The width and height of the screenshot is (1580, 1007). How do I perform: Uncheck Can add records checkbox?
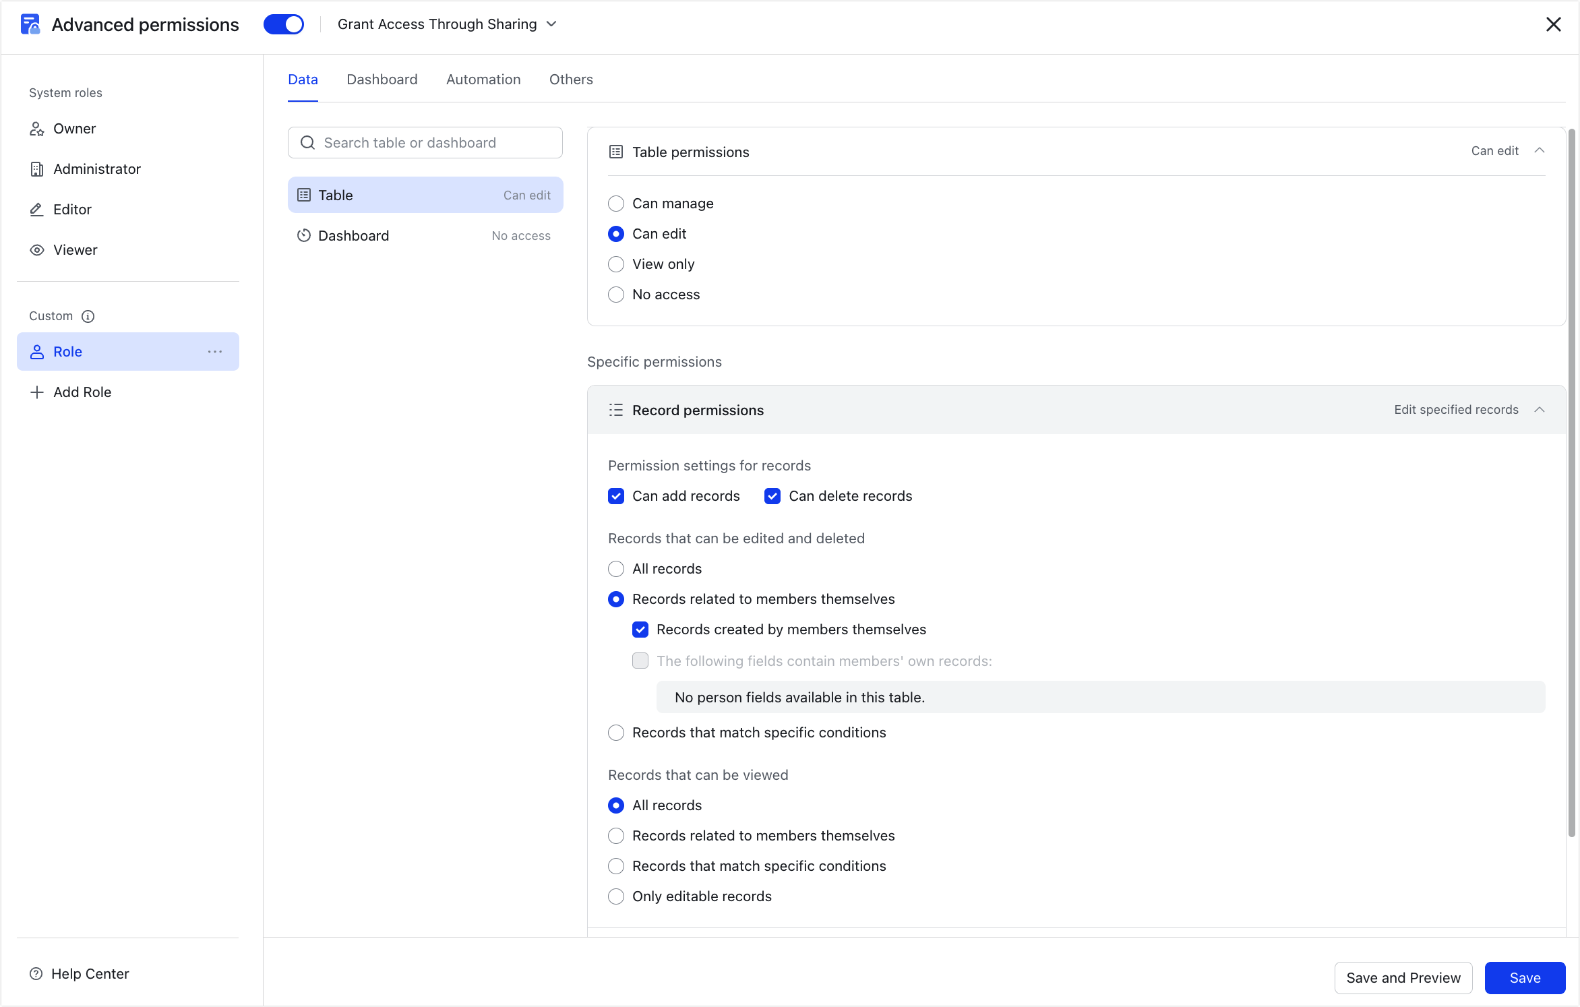[616, 496]
